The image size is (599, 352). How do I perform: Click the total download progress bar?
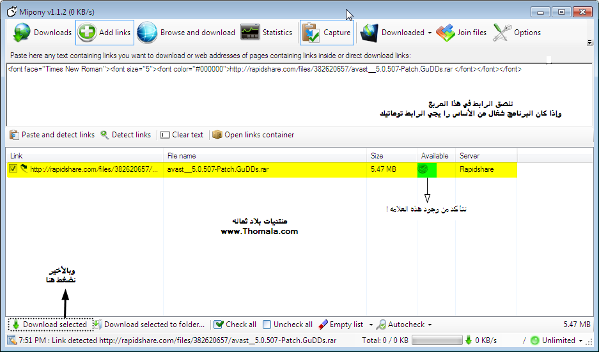click(437, 340)
